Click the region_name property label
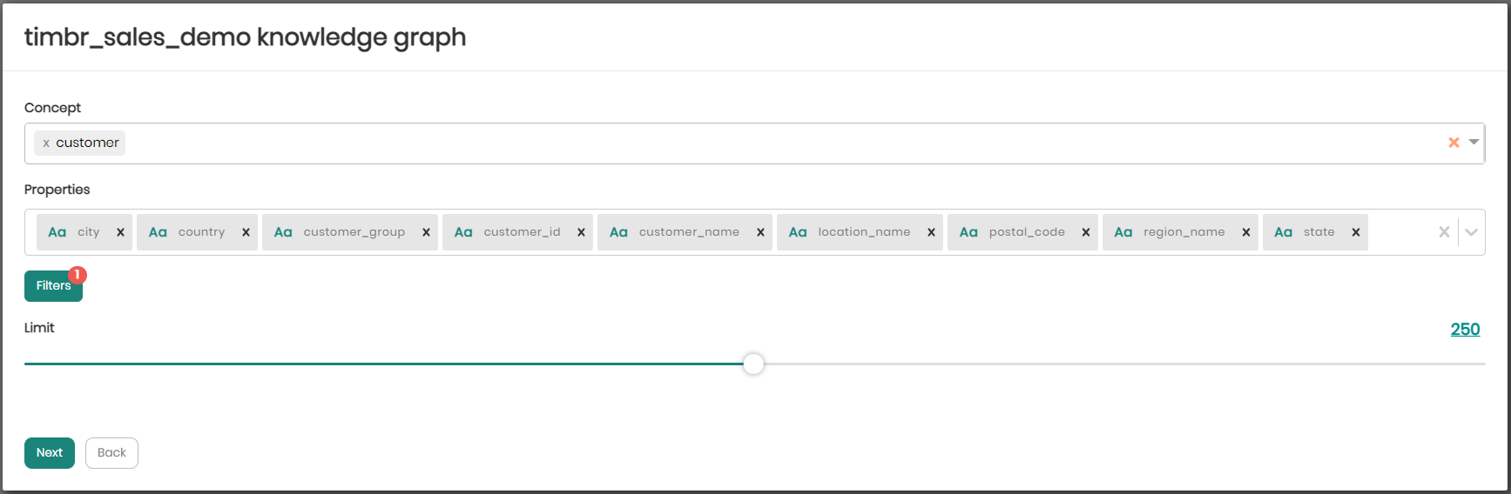 pyautogui.click(x=1184, y=232)
